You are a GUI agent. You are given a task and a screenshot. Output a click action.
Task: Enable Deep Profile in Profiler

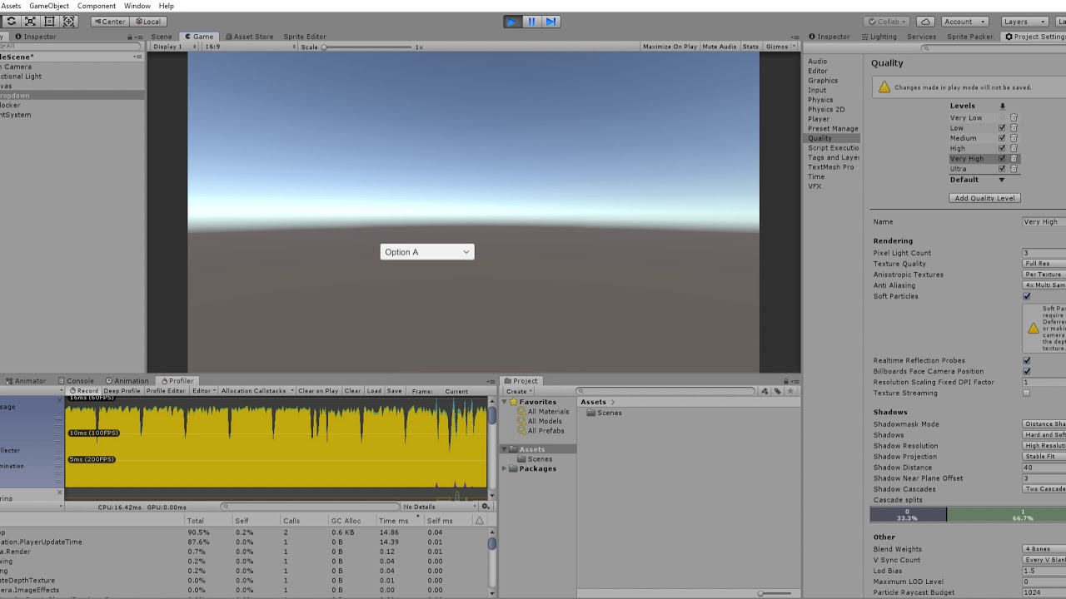point(122,391)
